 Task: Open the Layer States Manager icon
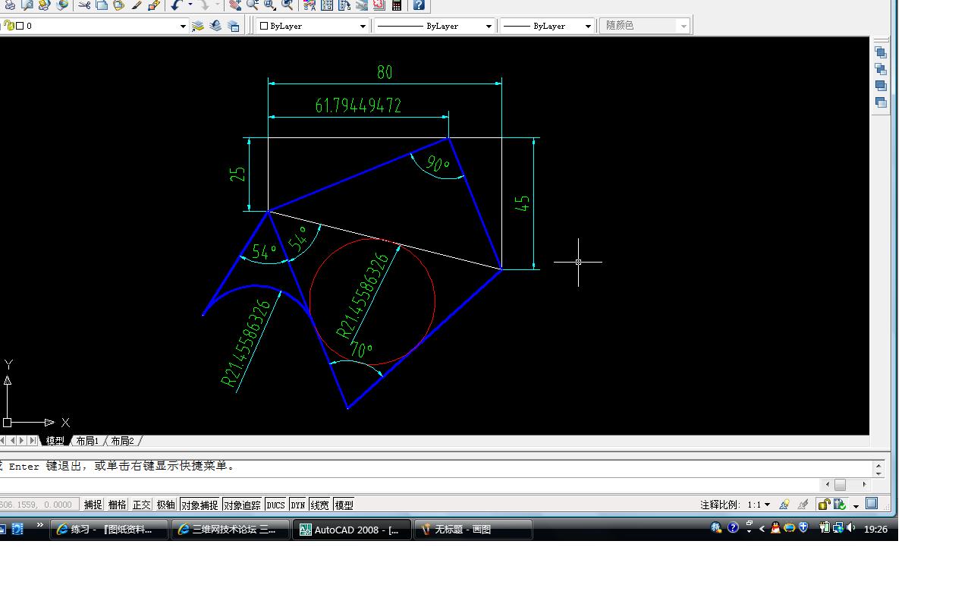[233, 26]
